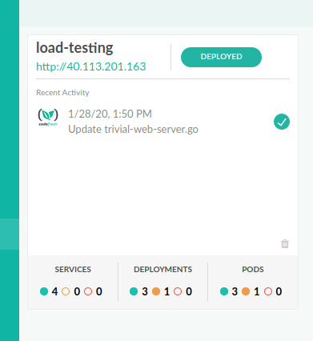Click red failed Services status circle
The height and width of the screenshot is (341, 313).
pos(88,291)
